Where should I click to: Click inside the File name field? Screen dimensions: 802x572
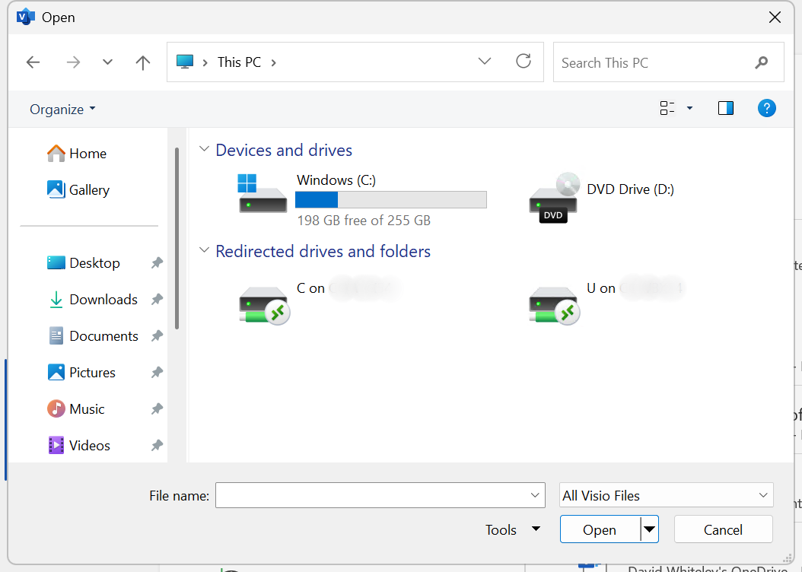pos(373,495)
